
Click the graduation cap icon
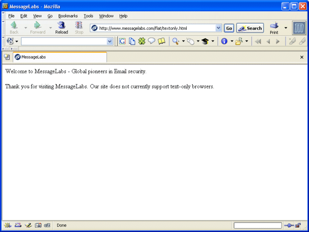point(205,41)
